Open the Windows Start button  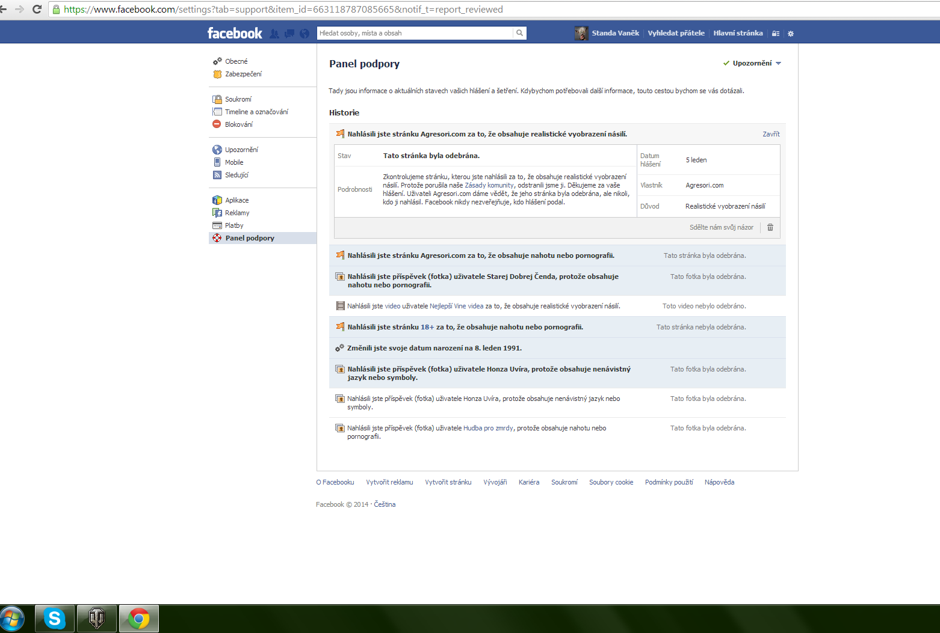pyautogui.click(x=12, y=619)
